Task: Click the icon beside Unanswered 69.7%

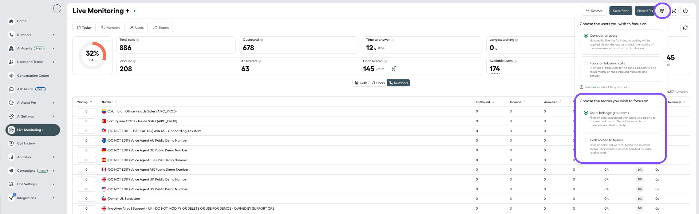Action: coord(394,68)
